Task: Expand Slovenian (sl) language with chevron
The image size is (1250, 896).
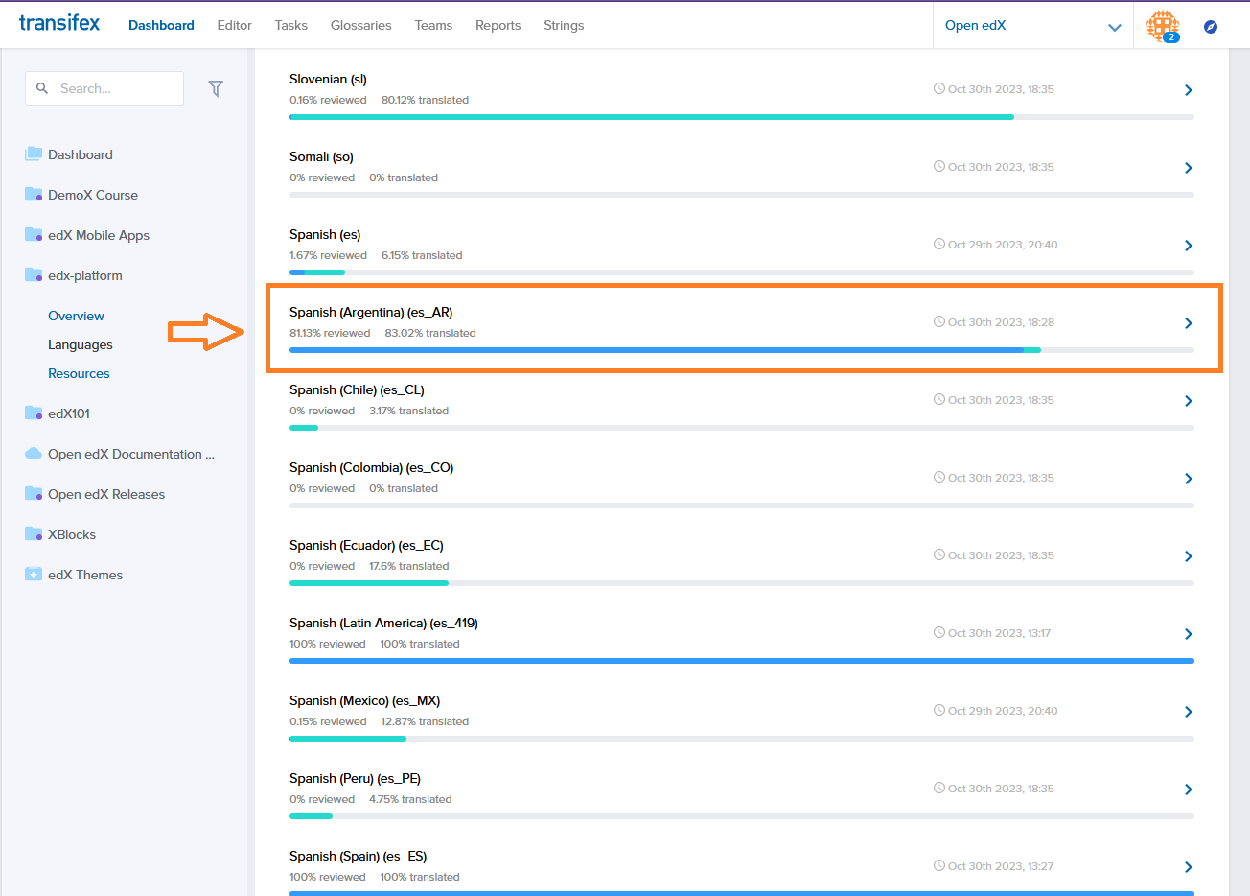Action: (x=1188, y=90)
